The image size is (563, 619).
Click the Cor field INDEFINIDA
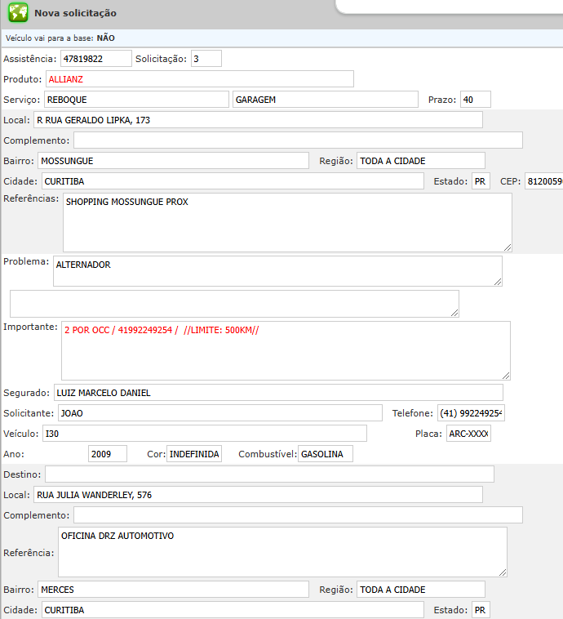[193, 454]
